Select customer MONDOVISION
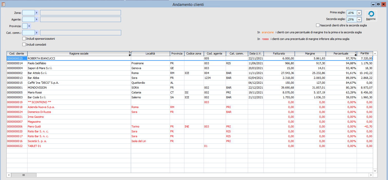Screen dimensions: 388x180 (37, 88)
